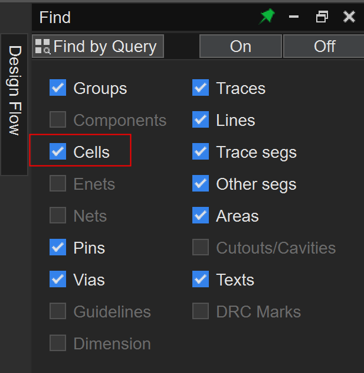Toggle the Cells checkbox
Screen dimensions: 364x373
pos(58,152)
